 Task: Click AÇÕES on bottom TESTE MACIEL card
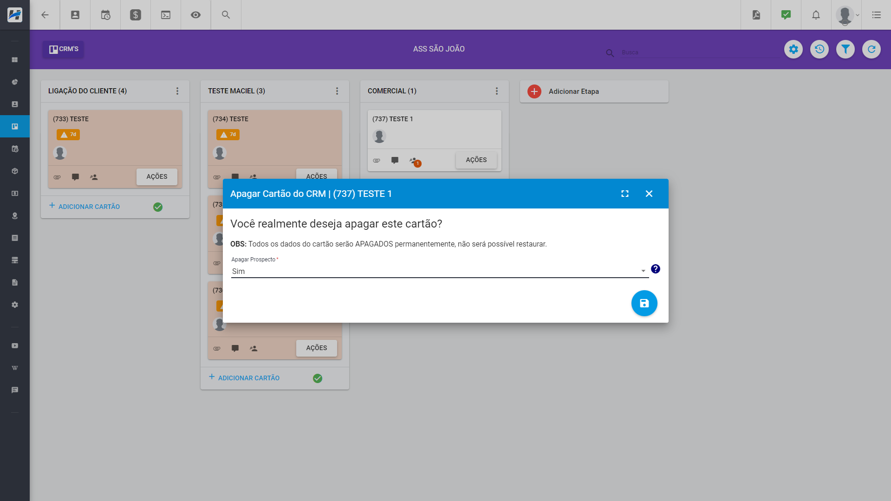317,348
